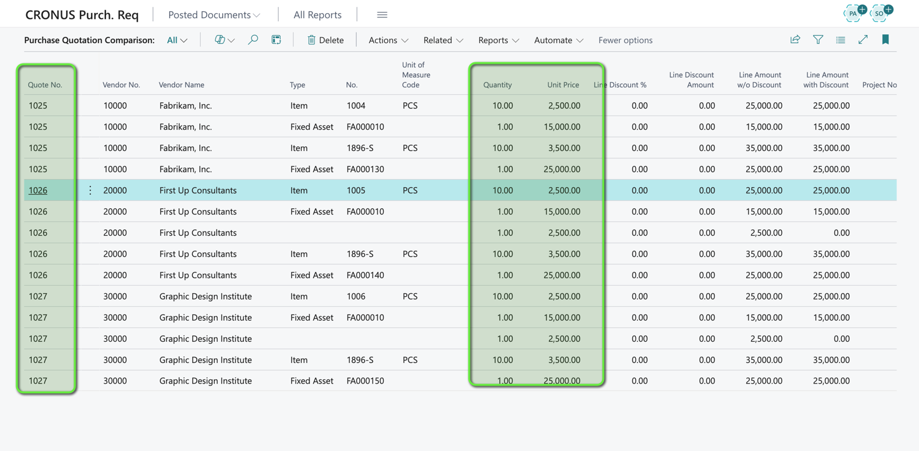Open the share icon in toolbar
This screenshot has width=919, height=451.
point(795,40)
